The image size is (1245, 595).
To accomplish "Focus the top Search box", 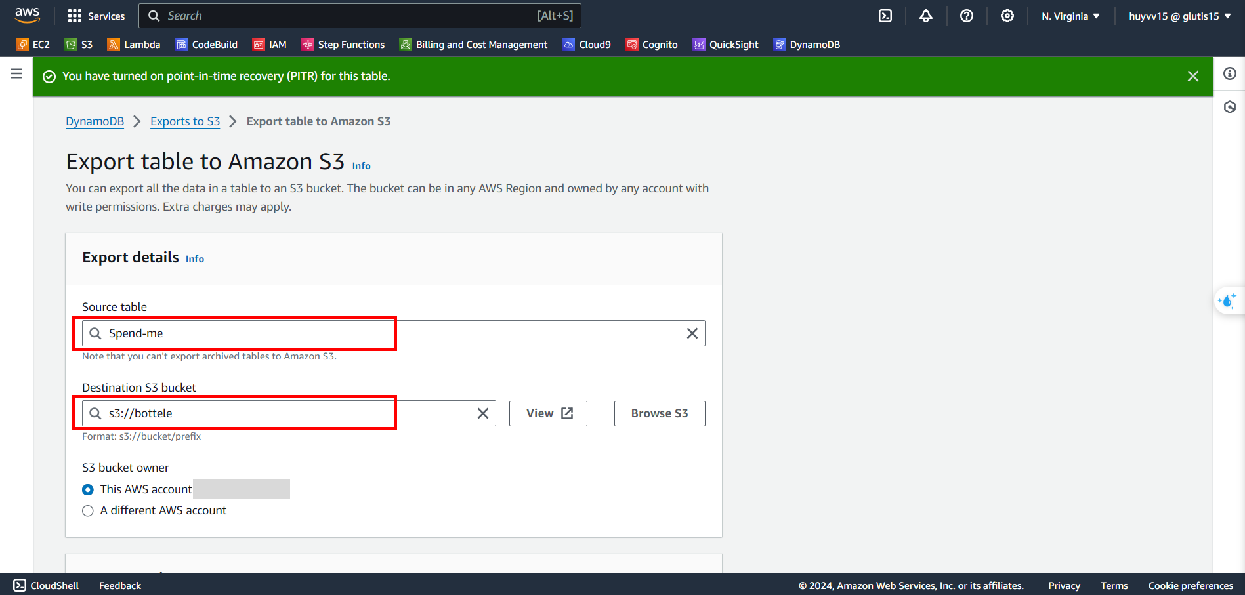I will coord(360,16).
